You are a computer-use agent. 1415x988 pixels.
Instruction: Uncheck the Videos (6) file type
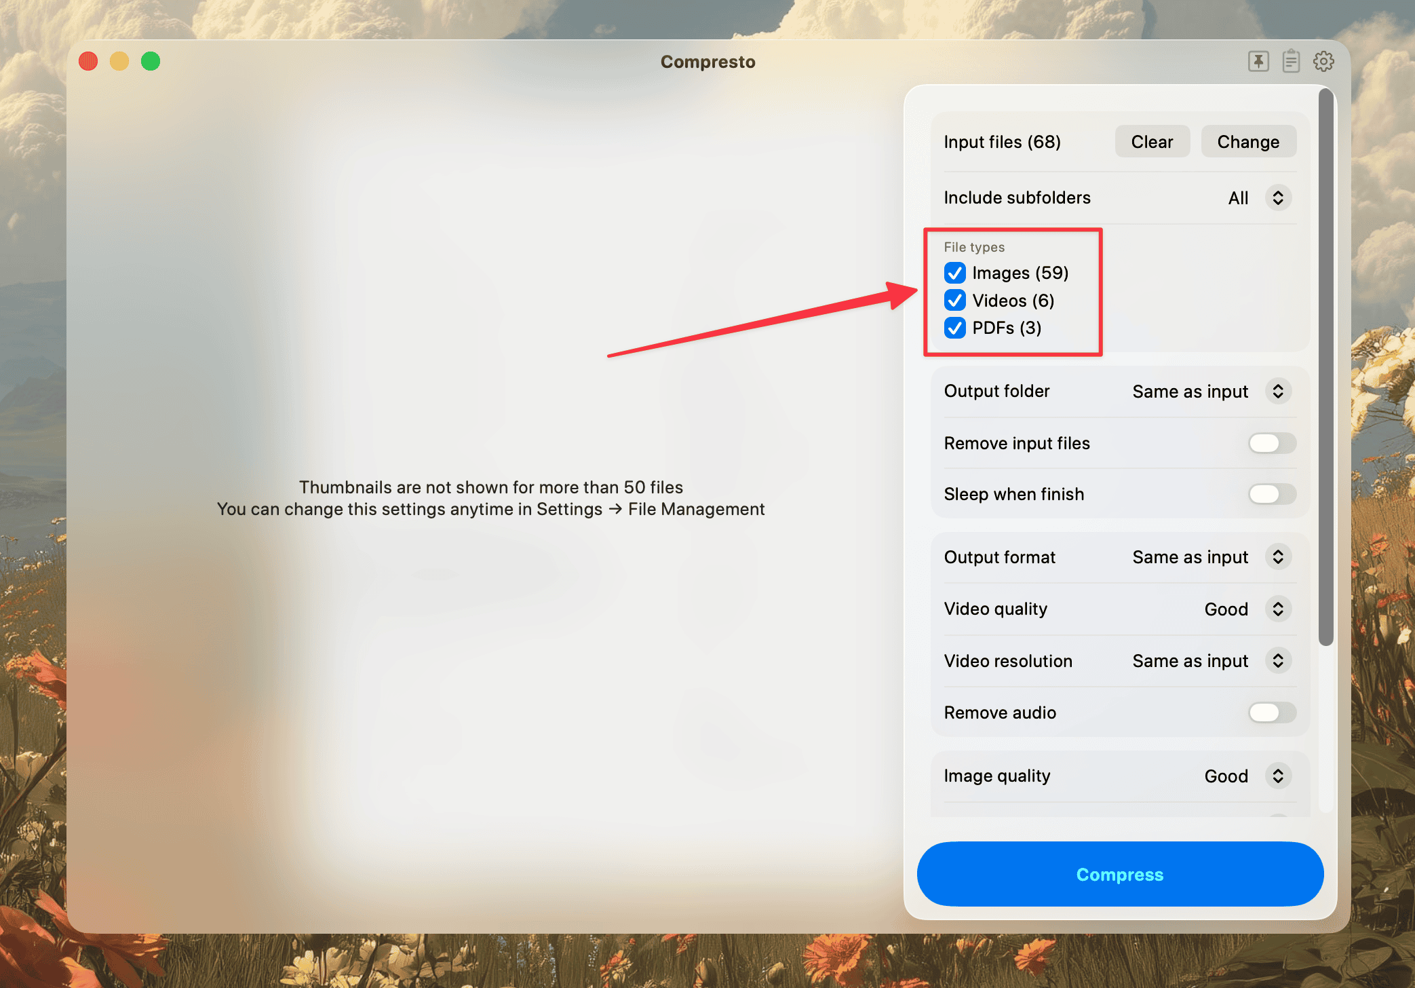[x=954, y=301]
